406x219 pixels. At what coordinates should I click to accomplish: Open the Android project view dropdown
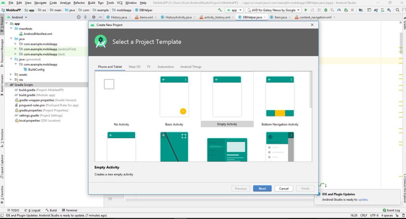(x=17, y=17)
